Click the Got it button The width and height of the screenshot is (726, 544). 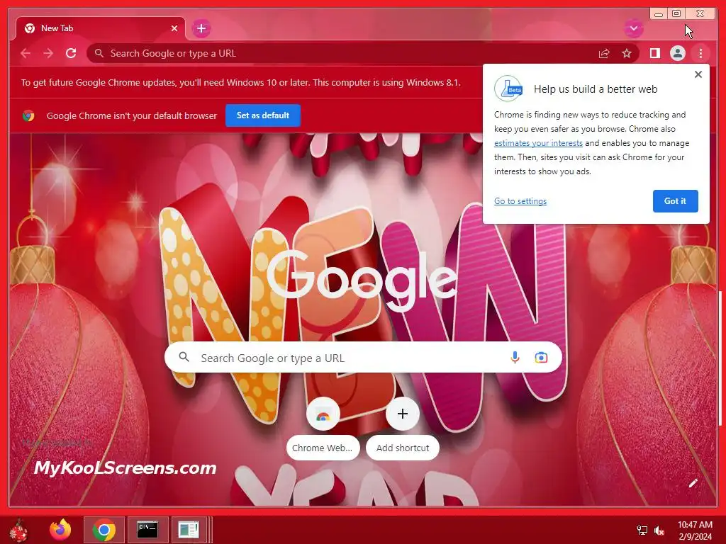coord(675,200)
